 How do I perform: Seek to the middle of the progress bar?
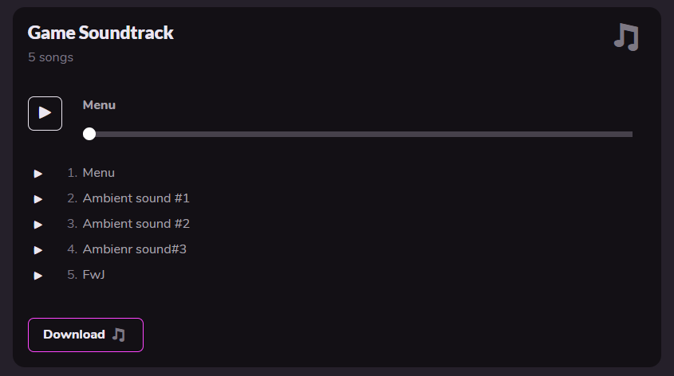coord(361,134)
